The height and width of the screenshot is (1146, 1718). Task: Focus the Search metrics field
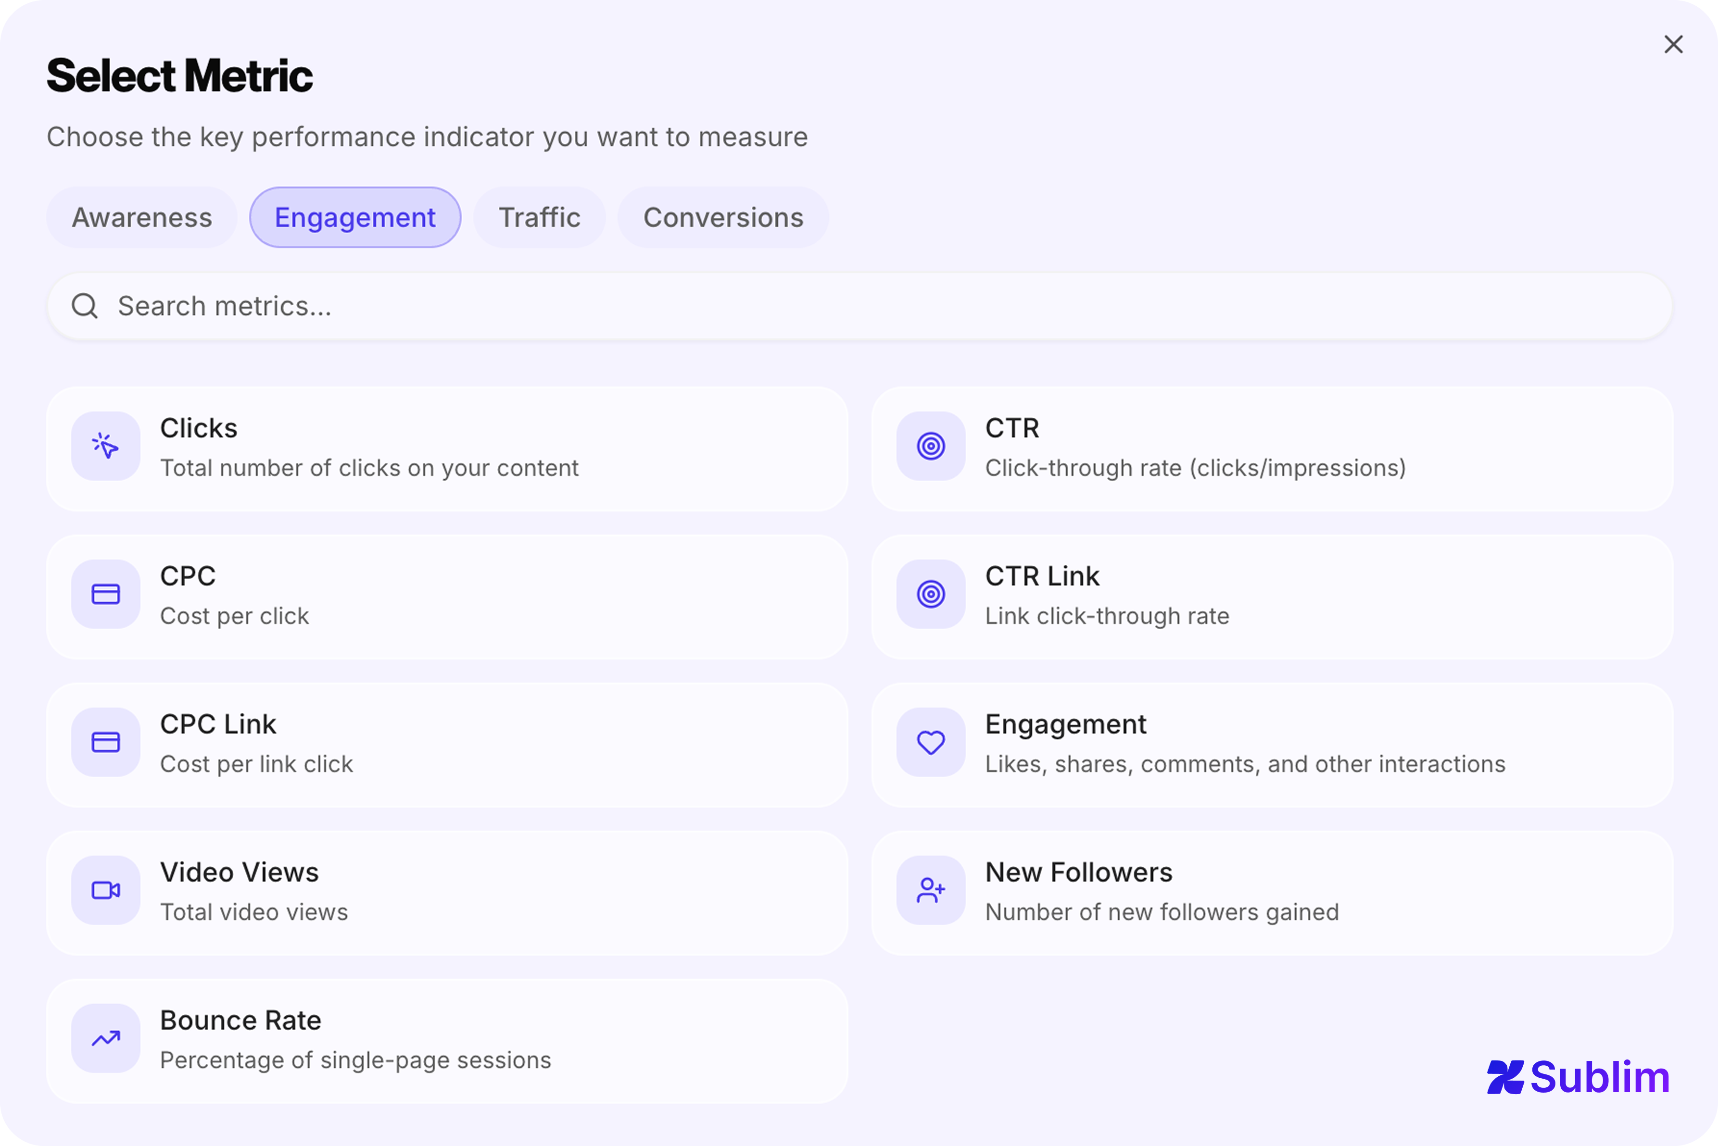coord(859,306)
